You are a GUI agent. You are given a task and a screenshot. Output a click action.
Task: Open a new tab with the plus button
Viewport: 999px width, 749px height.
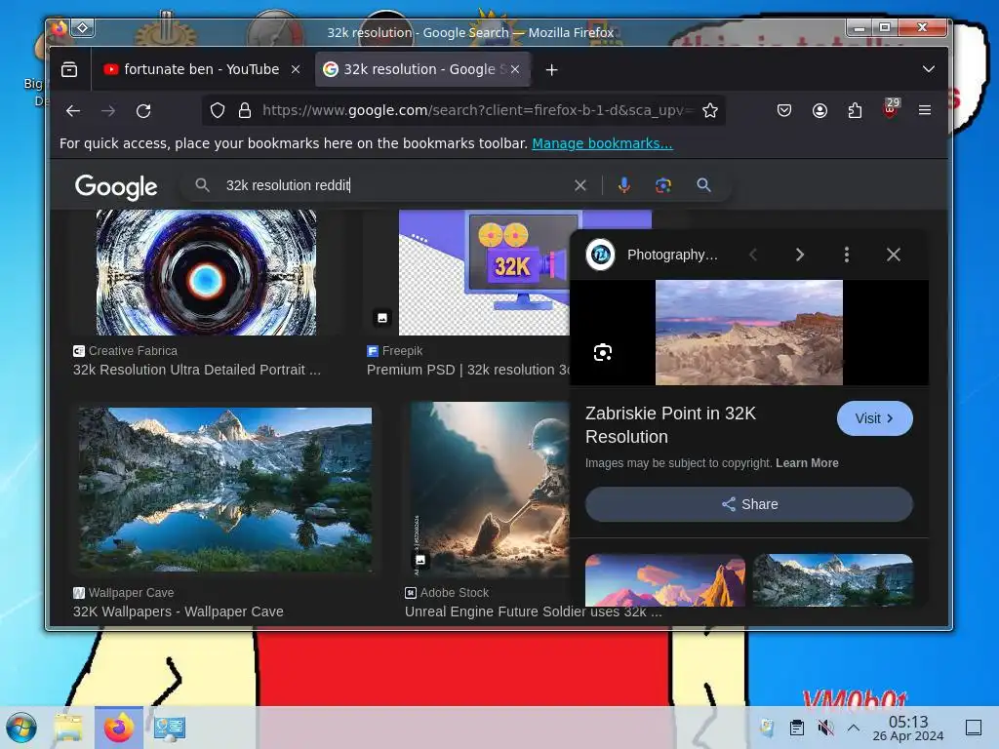(552, 70)
